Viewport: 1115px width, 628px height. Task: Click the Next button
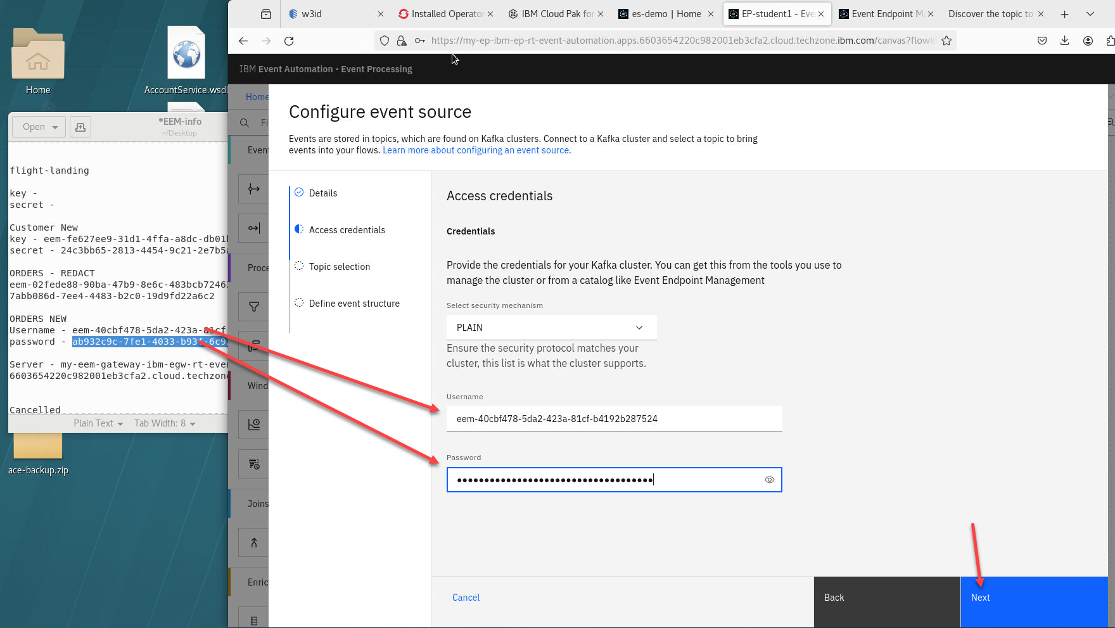1033,598
